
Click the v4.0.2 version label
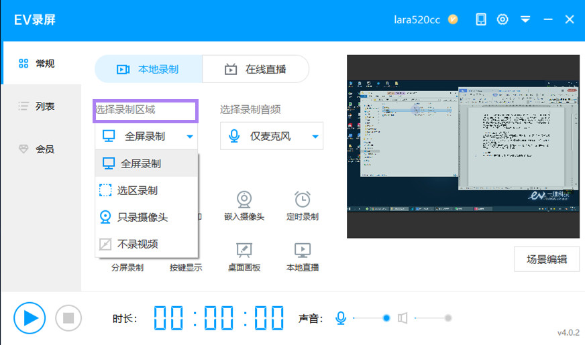click(568, 333)
